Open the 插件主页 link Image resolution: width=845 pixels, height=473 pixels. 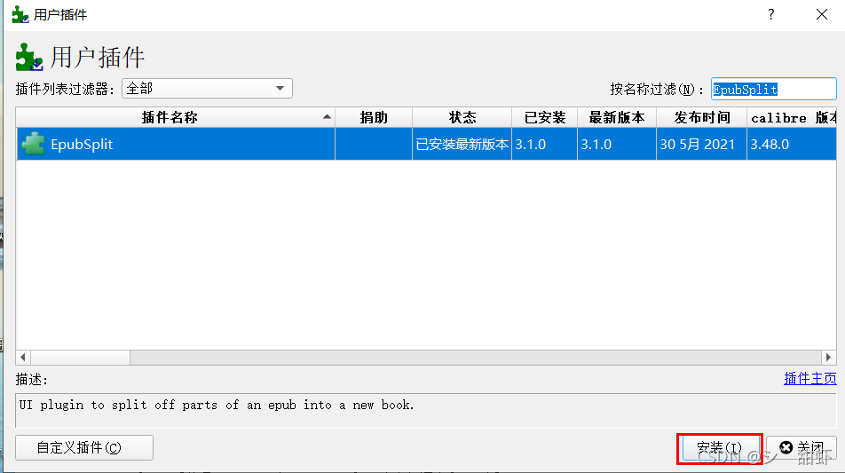point(810,379)
